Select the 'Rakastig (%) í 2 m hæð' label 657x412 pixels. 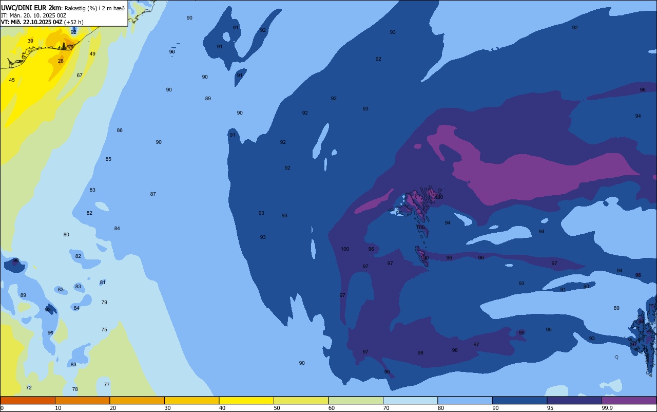(94, 8)
